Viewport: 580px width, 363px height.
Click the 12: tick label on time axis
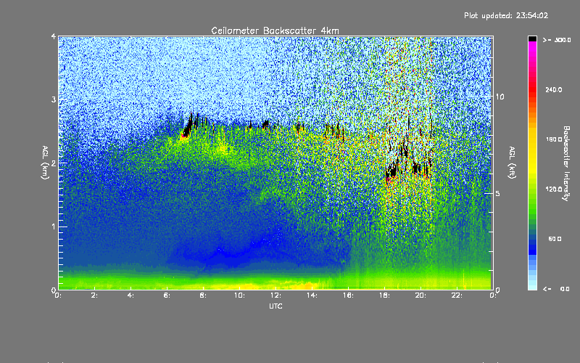coord(275,295)
